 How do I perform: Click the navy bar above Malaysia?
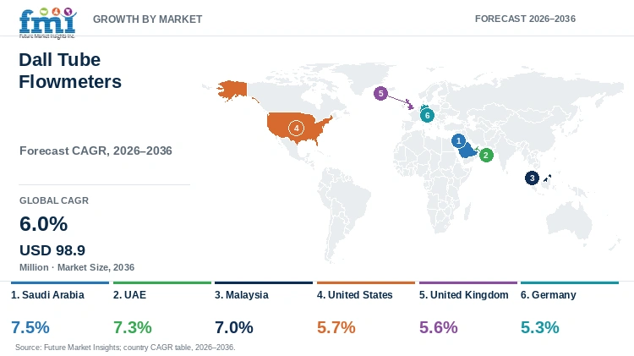(264, 282)
